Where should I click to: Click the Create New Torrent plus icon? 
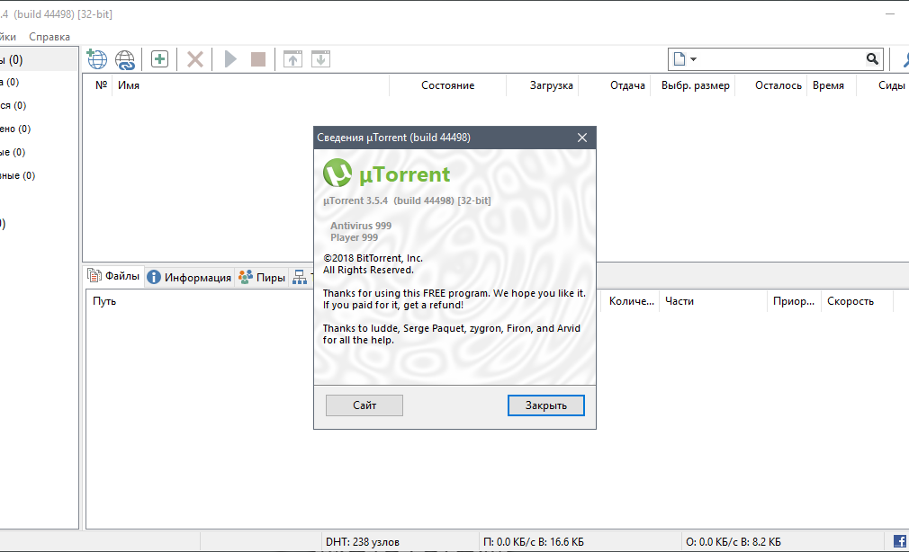pyautogui.click(x=159, y=59)
